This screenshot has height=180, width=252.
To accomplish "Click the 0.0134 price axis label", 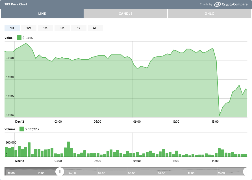I will point(10,115).
